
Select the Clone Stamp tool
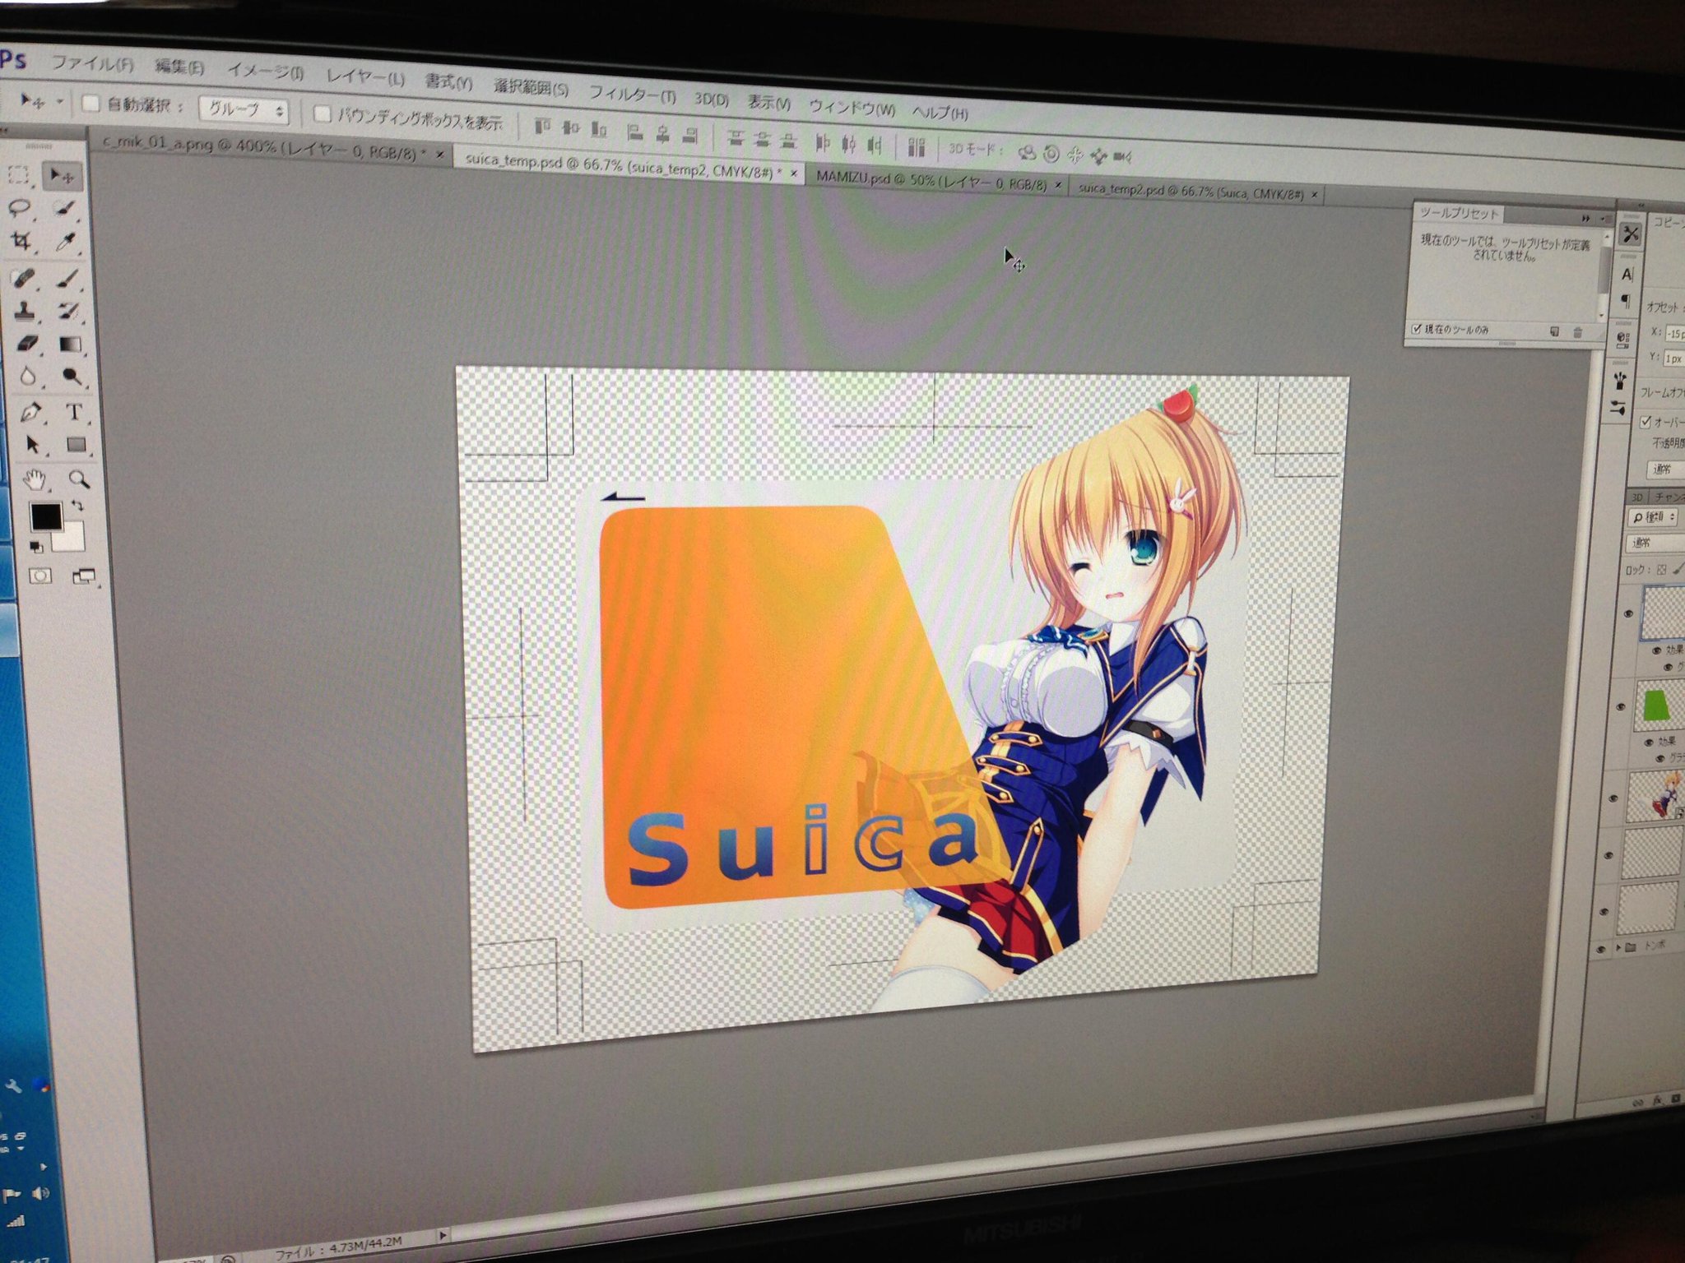tap(24, 310)
